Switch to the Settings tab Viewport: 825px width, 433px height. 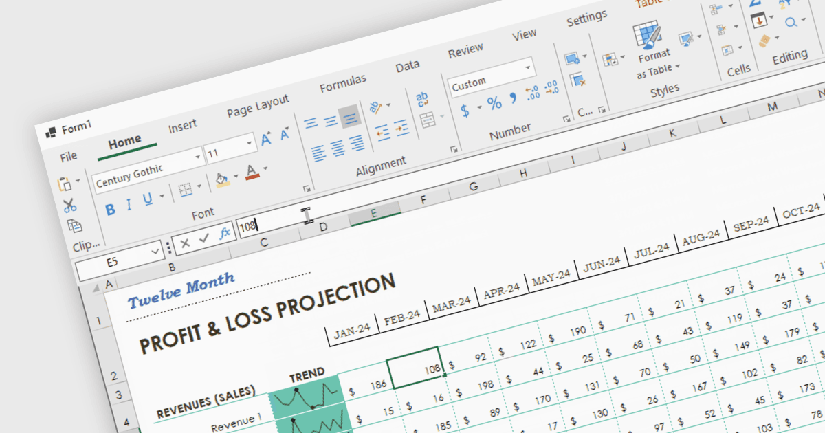tap(586, 18)
